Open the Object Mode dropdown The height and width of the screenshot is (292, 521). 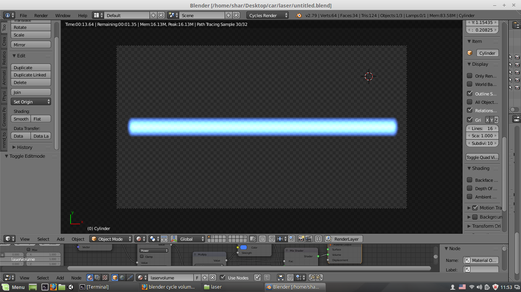click(111, 239)
